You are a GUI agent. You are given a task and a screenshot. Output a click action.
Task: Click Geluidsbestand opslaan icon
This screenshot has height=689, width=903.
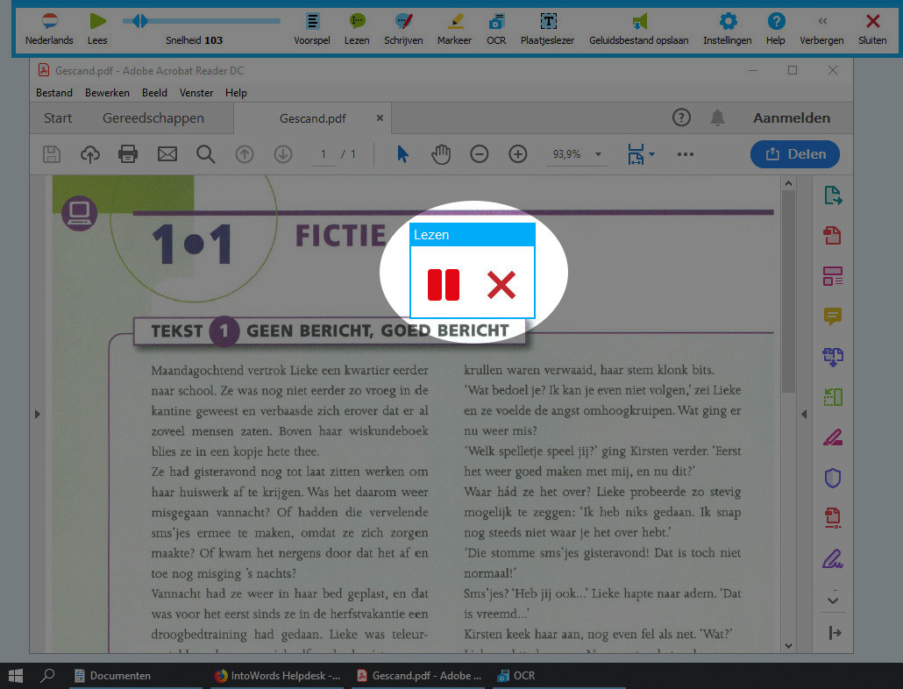point(638,28)
